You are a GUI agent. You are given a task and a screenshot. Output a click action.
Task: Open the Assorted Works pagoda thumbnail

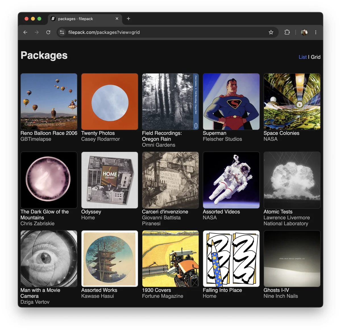pos(110,259)
